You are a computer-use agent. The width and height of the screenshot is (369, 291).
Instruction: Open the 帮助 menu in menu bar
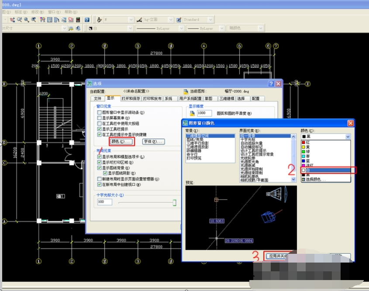coord(71,12)
